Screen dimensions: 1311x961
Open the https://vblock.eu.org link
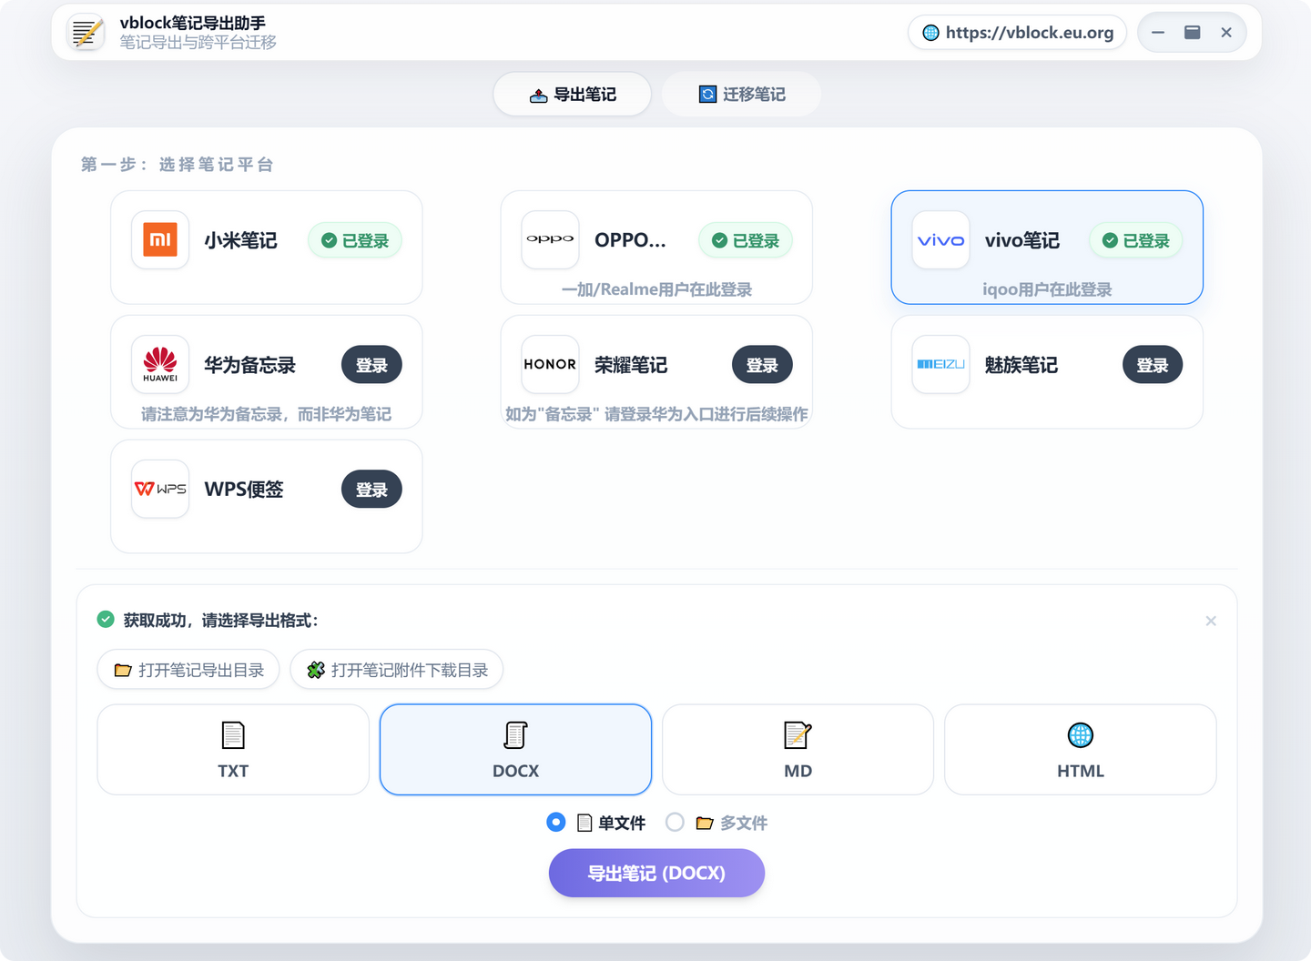tap(1017, 33)
